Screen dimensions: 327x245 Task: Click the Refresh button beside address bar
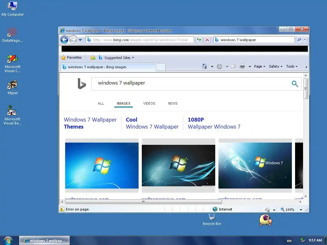[199, 40]
